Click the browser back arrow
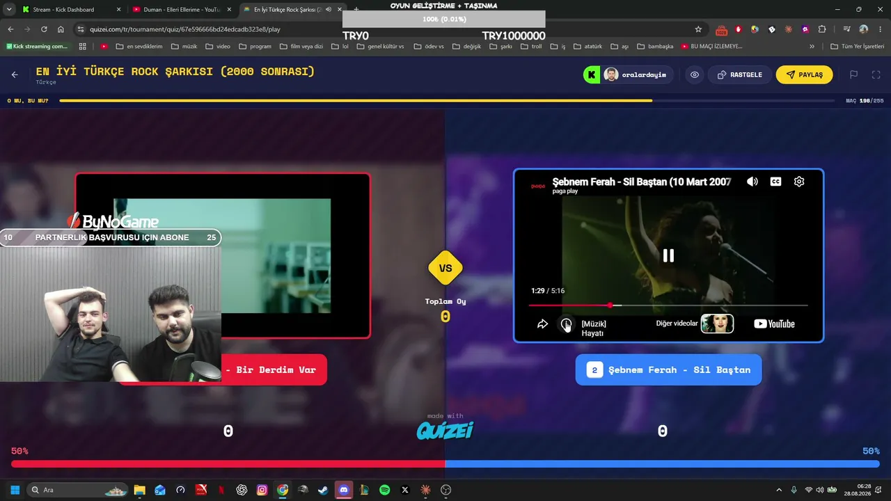 pos(10,29)
